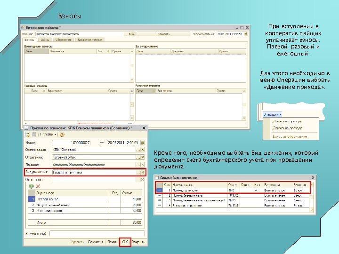
Task: Select row 2 Вступительный взнос
Action: [85, 205]
